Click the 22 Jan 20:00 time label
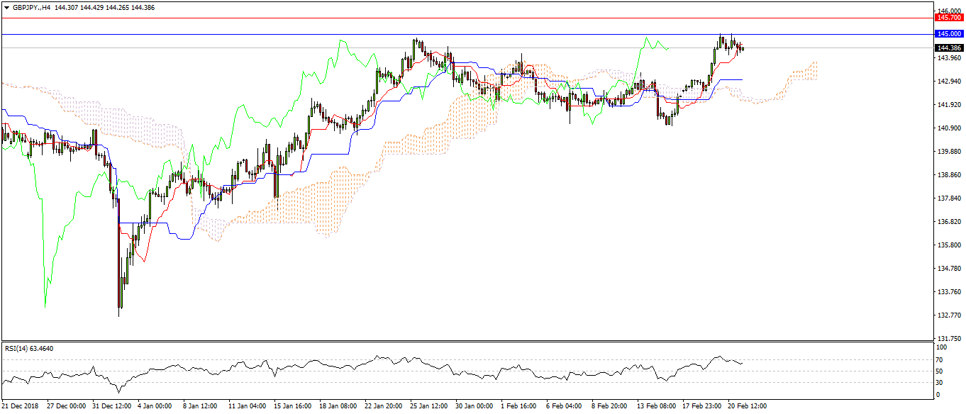Screen dimensions: 966x414 384,406
